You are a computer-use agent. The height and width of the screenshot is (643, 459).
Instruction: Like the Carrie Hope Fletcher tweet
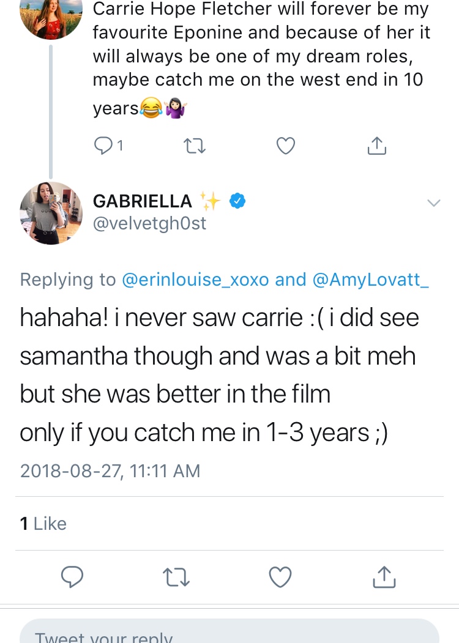[286, 145]
